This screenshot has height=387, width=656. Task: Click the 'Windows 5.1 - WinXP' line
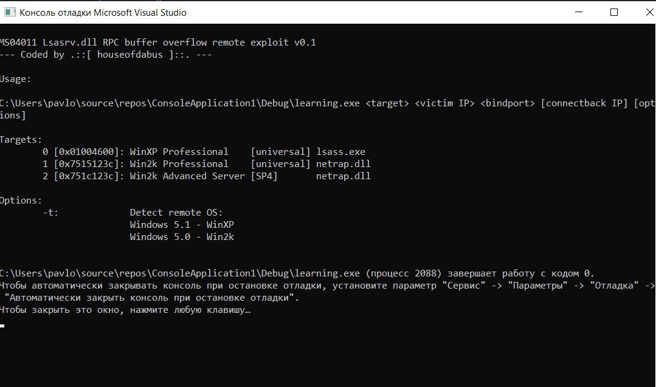click(x=182, y=225)
